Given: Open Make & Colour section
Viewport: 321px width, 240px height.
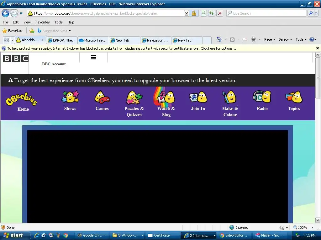Looking at the screenshot, I should [230, 104].
